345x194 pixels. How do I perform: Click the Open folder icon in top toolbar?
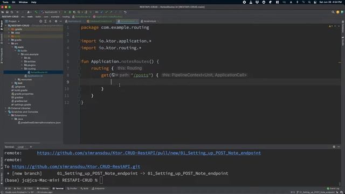click(x=3, y=12)
